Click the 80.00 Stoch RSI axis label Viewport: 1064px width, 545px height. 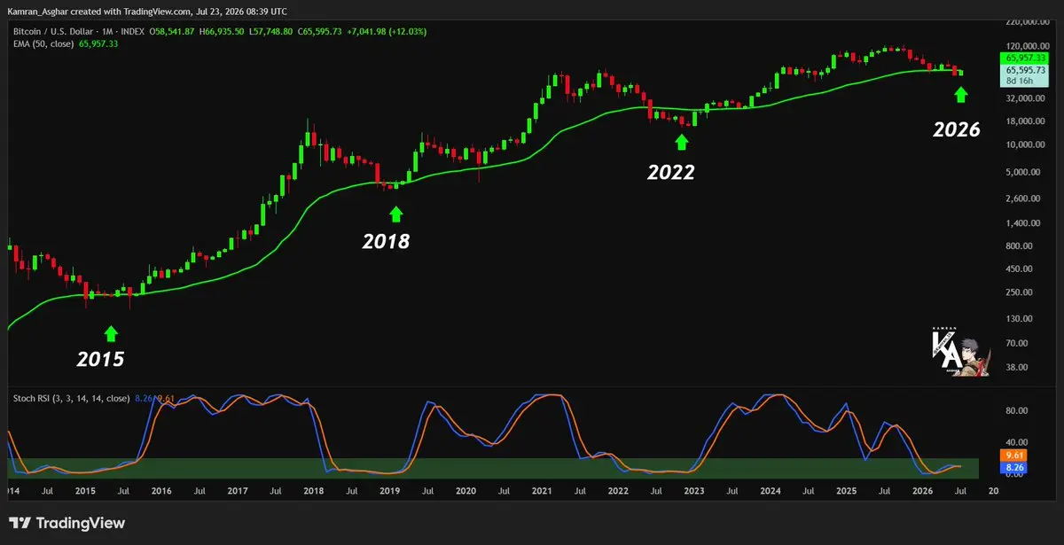pyautogui.click(x=1016, y=410)
